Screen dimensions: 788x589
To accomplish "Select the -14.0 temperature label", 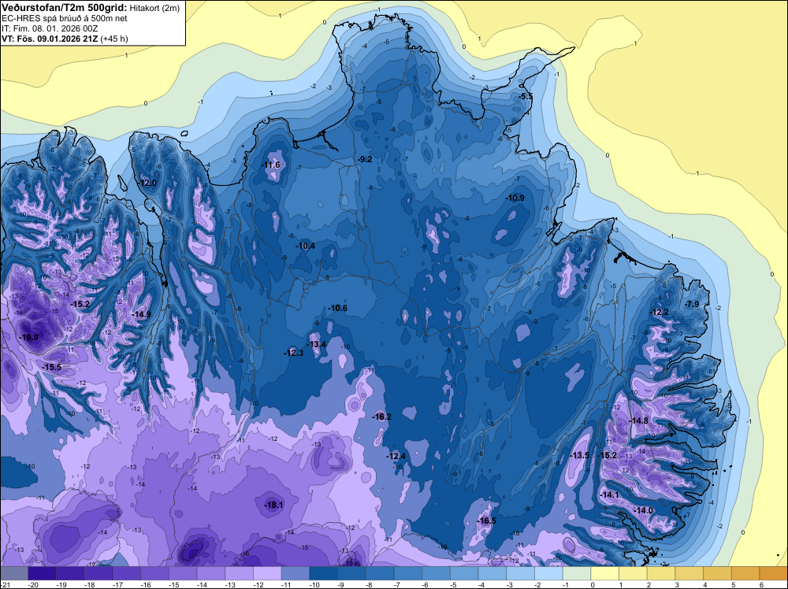I will pos(644,510).
